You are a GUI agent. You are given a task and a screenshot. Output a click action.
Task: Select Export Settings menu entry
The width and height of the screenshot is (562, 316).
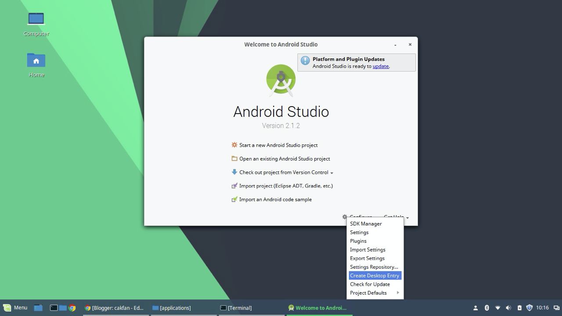(x=375, y=258)
